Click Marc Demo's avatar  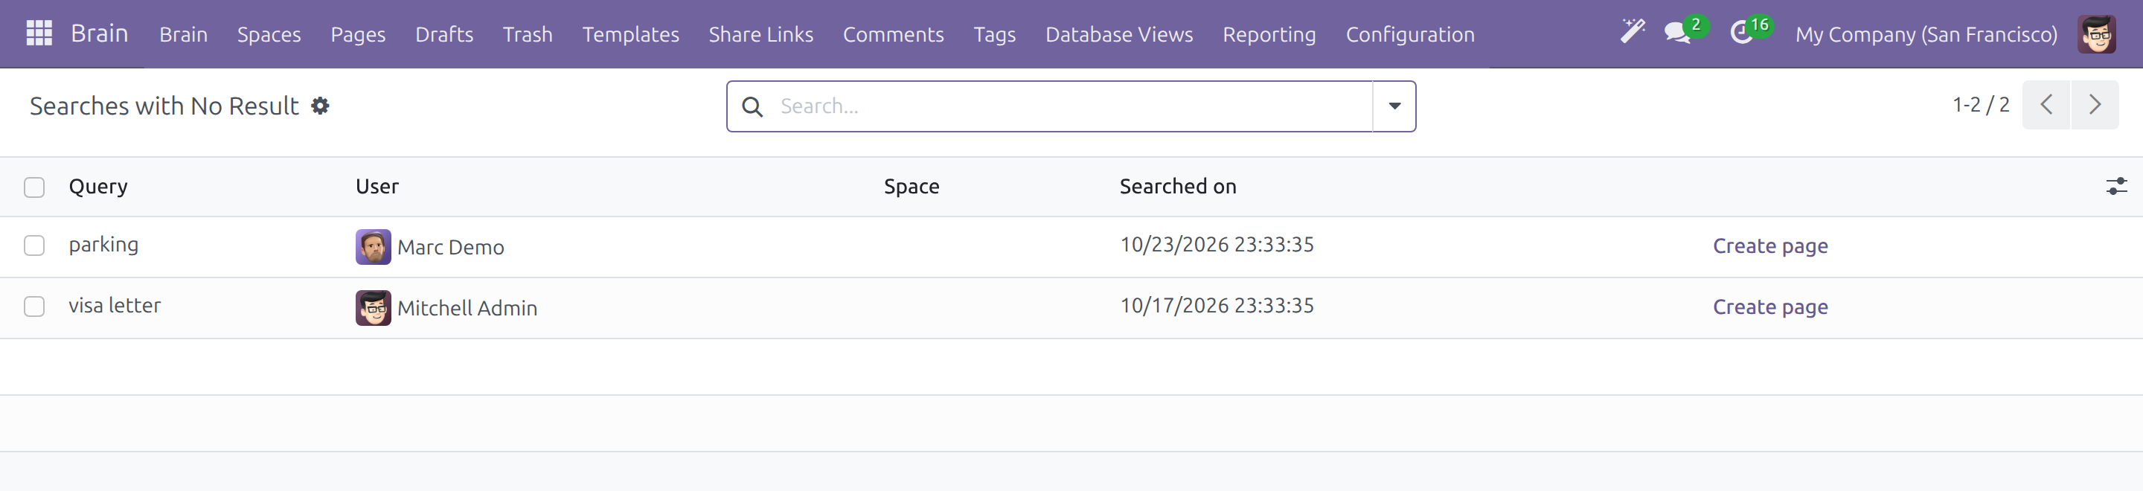pyautogui.click(x=373, y=247)
